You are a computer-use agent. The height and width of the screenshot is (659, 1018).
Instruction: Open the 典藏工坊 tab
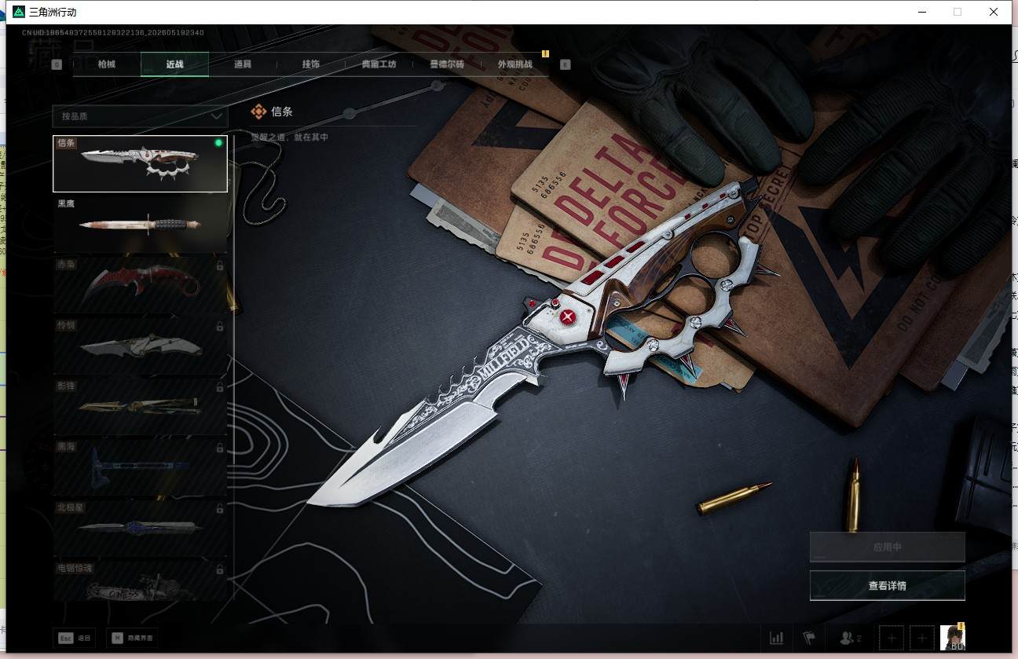(379, 64)
